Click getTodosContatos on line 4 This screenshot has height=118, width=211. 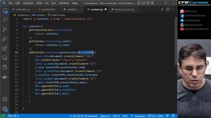coord(41,30)
